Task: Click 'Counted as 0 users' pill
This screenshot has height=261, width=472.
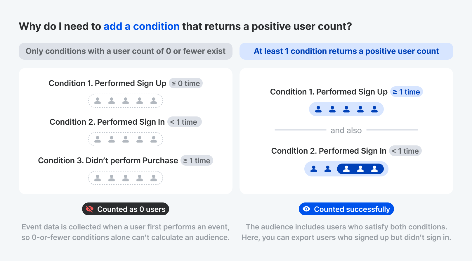Action: click(126, 209)
